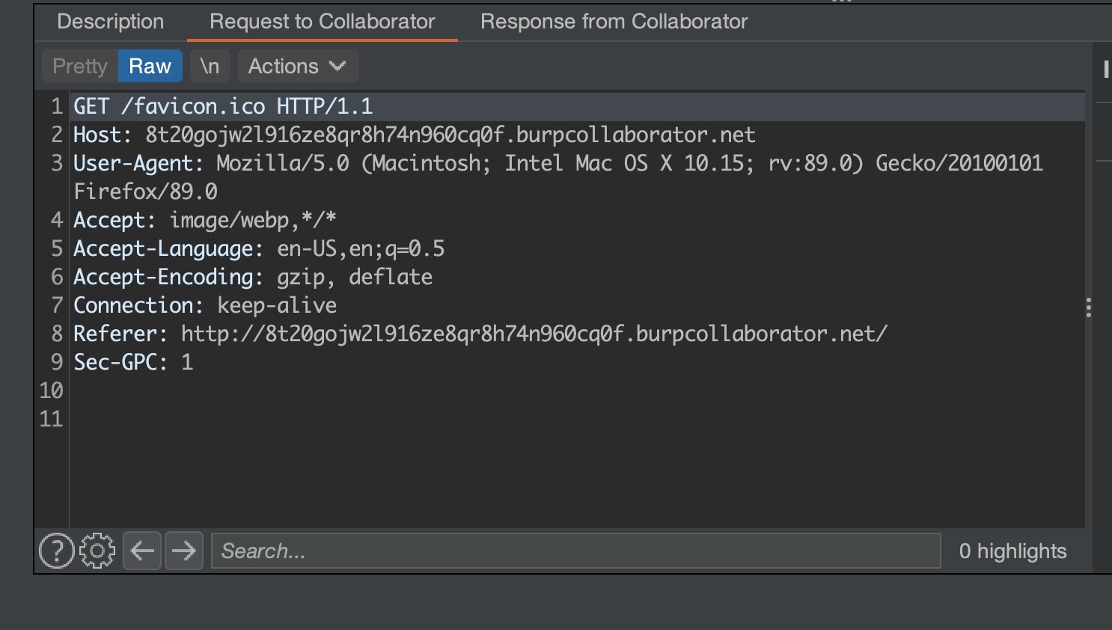Expand the Actions dropdown menu
This screenshot has height=630, width=1112.
tap(298, 66)
